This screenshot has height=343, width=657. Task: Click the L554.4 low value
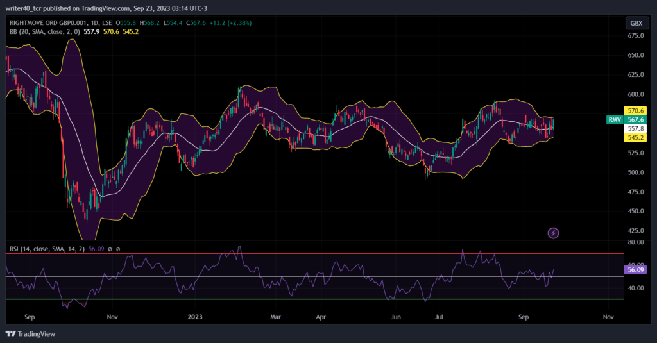click(x=173, y=23)
